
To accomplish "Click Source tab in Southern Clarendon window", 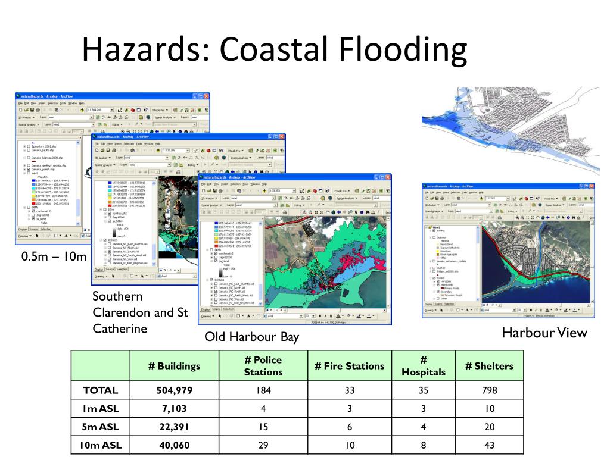I will coord(110,270).
